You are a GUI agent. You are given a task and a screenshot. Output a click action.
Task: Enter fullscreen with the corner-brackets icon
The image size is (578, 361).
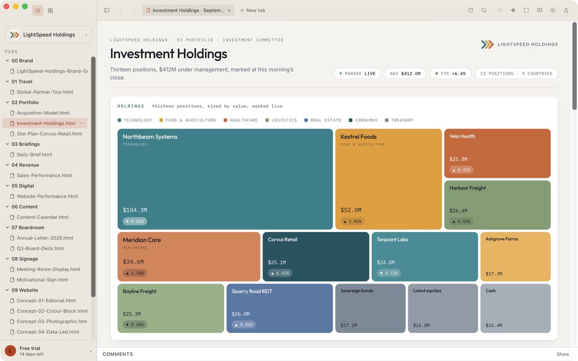click(x=526, y=11)
